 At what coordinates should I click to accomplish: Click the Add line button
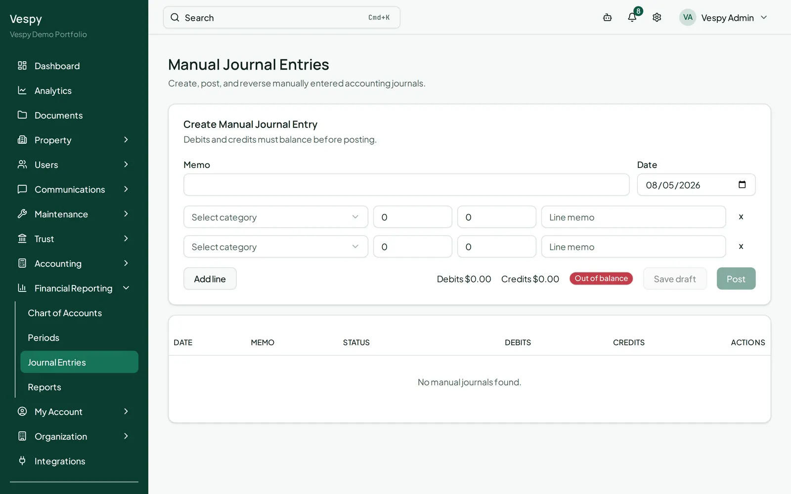click(210, 279)
